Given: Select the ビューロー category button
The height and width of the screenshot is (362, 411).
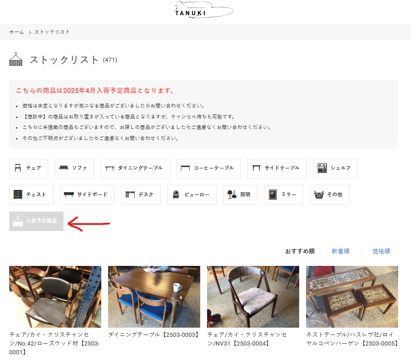Looking at the screenshot, I should pos(192,195).
